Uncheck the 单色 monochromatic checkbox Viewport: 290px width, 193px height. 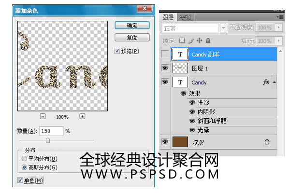coord(20,180)
